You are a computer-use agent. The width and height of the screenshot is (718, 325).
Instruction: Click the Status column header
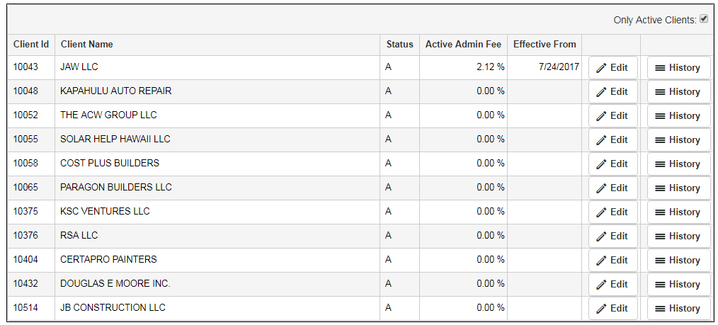(399, 45)
